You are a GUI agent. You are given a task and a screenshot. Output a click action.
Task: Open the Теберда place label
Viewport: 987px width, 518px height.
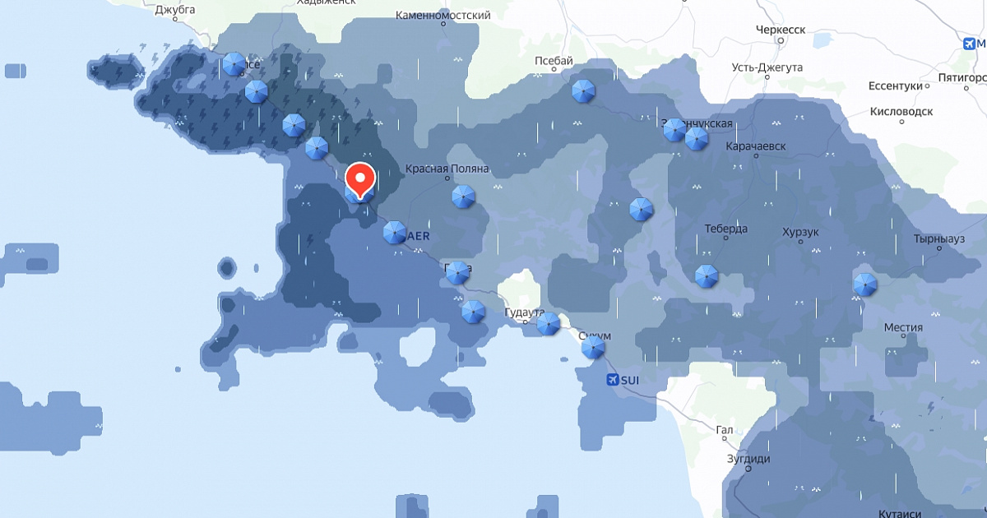pyautogui.click(x=726, y=229)
